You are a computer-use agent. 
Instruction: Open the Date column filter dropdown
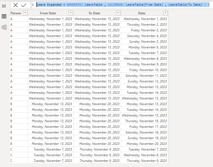click(x=165, y=13)
